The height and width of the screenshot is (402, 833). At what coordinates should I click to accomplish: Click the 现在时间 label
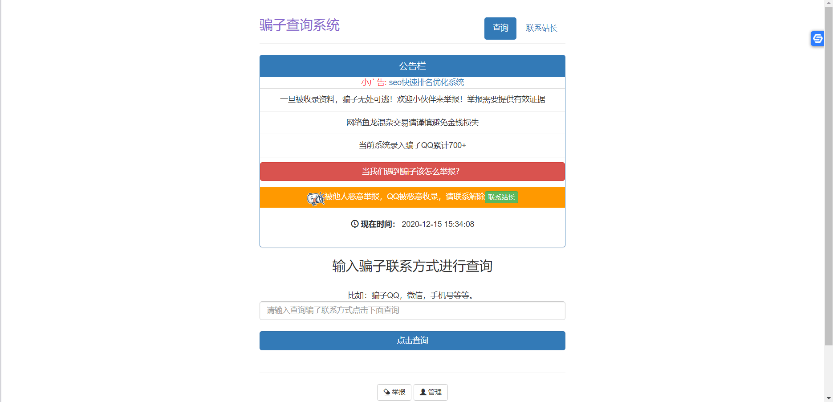click(x=378, y=224)
